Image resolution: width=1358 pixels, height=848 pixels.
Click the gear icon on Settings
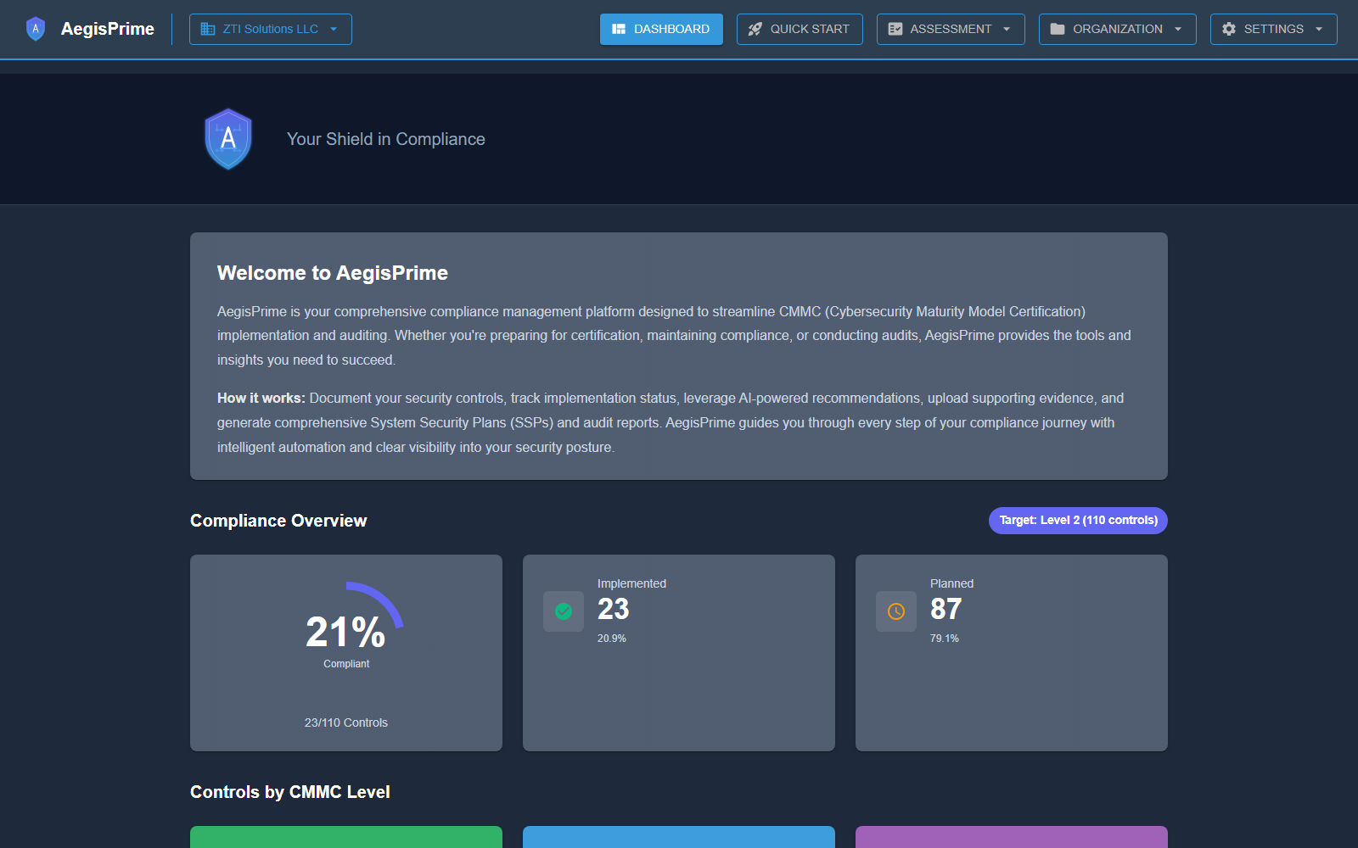[x=1228, y=29]
